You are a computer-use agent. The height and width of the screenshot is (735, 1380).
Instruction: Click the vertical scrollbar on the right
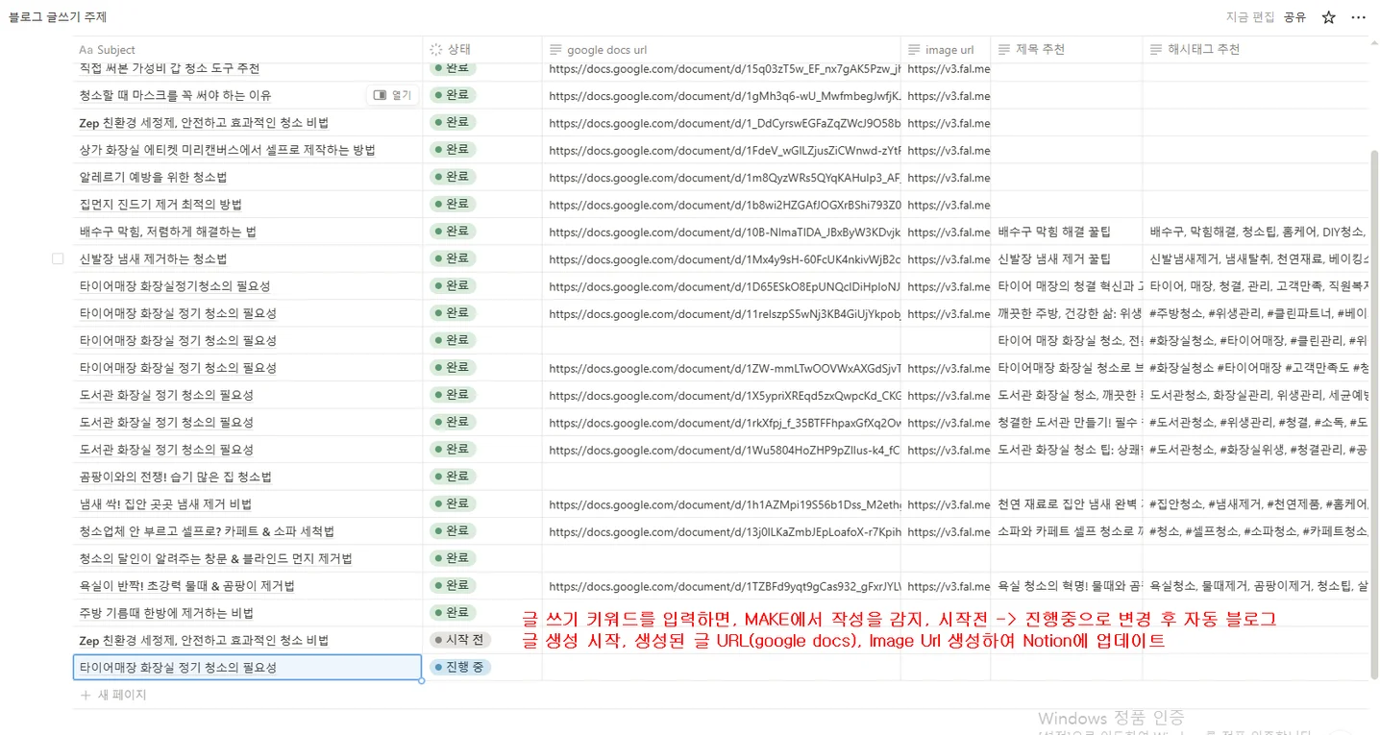coord(1374,413)
